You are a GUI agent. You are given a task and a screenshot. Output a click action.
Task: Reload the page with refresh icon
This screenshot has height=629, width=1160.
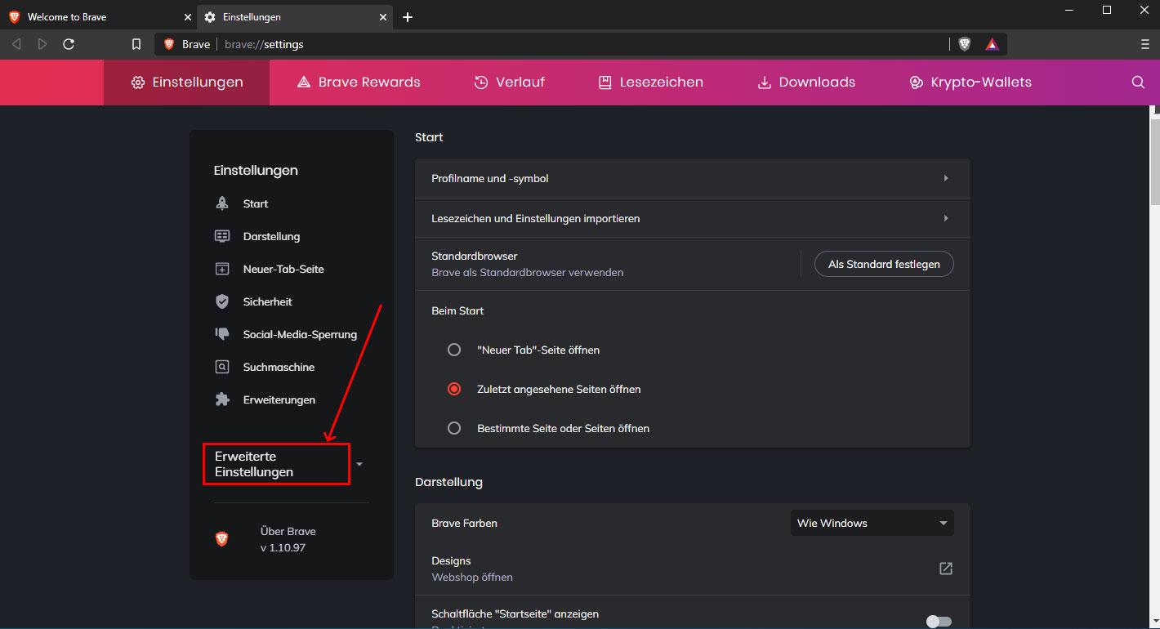[x=69, y=44]
